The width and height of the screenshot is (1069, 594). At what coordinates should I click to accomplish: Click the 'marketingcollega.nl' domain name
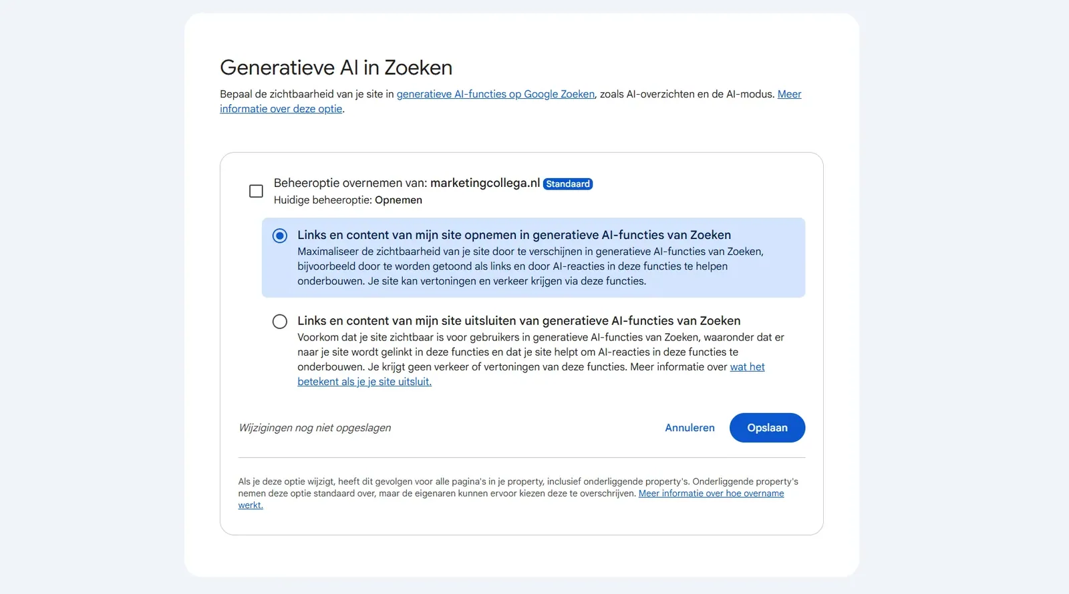pyautogui.click(x=485, y=183)
